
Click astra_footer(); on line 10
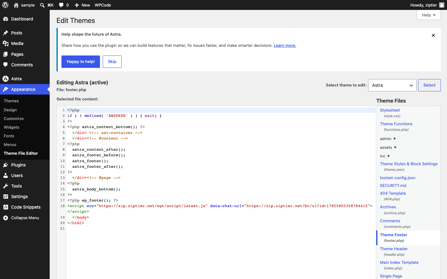pyautogui.click(x=90, y=161)
